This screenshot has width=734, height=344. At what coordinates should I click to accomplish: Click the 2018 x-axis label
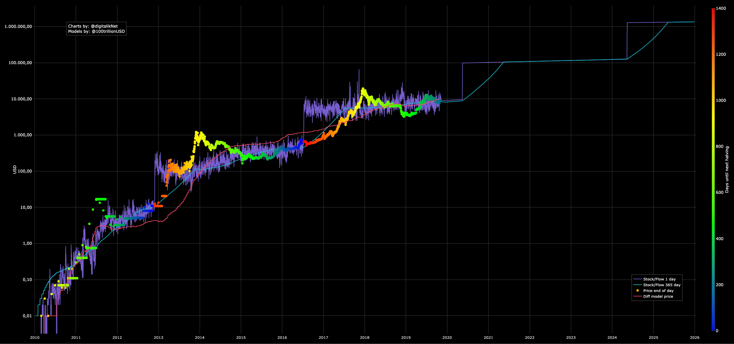click(x=365, y=337)
